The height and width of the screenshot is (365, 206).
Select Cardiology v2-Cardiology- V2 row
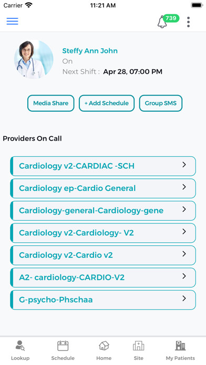103,233
